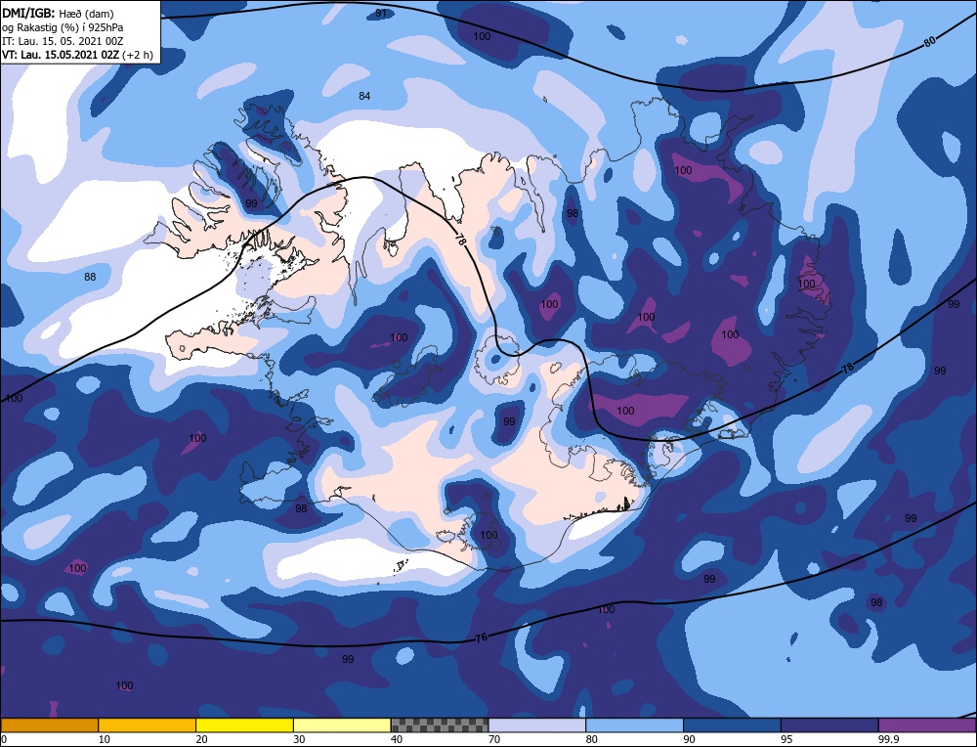Select the "IT: Lau. 15. 05. 2021 00Z" line
Image resolution: width=977 pixels, height=747 pixels.
[63, 41]
